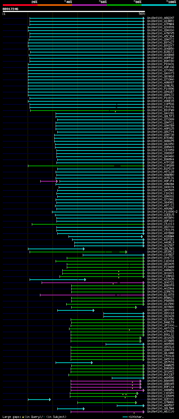Click the orange ~40% legend color bar
This screenshot has width=179, height=419.
click(x=55, y=5)
